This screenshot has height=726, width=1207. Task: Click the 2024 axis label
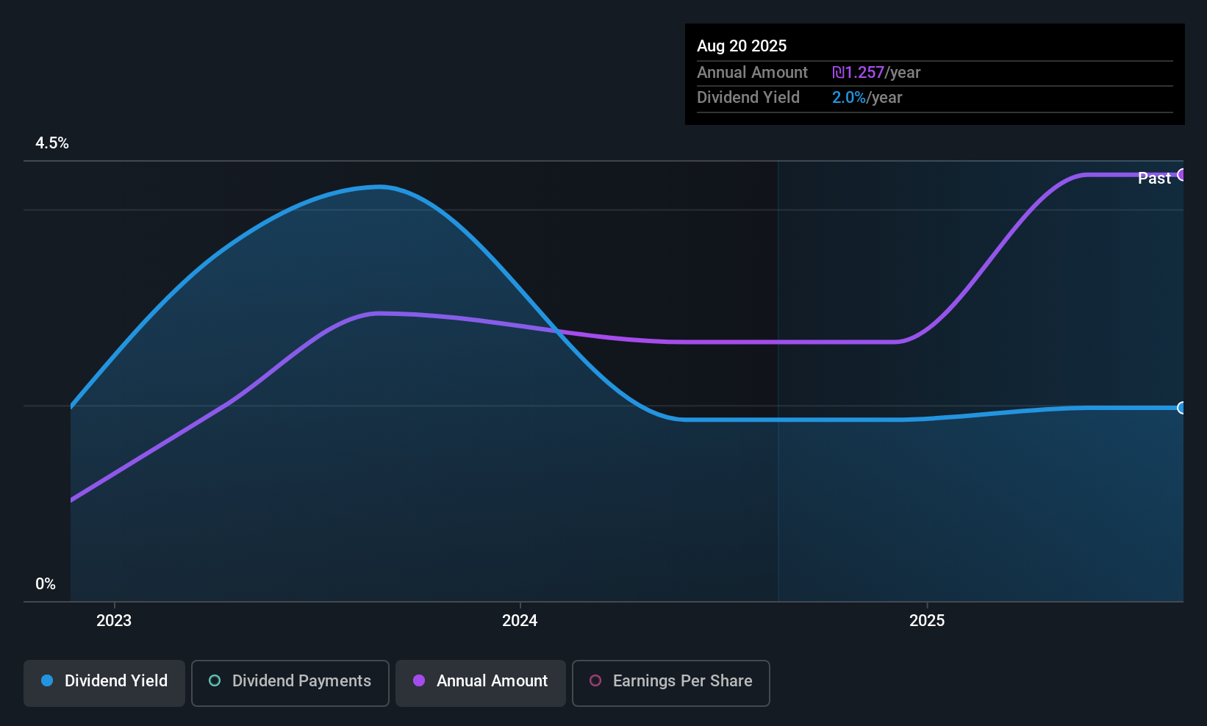coord(520,621)
